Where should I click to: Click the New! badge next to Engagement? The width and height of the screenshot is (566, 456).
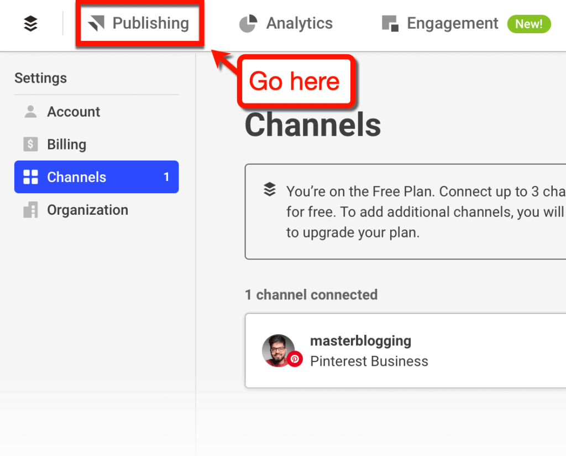[x=529, y=24]
